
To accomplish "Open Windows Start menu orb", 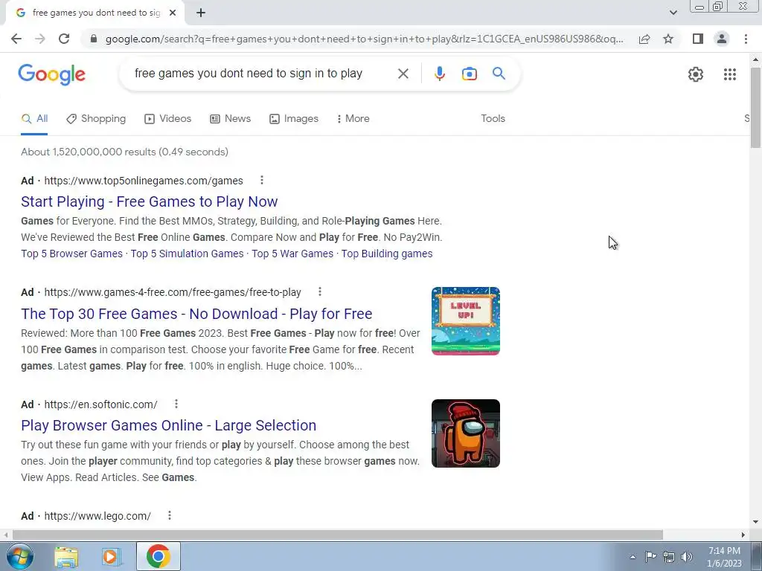I will 19,556.
